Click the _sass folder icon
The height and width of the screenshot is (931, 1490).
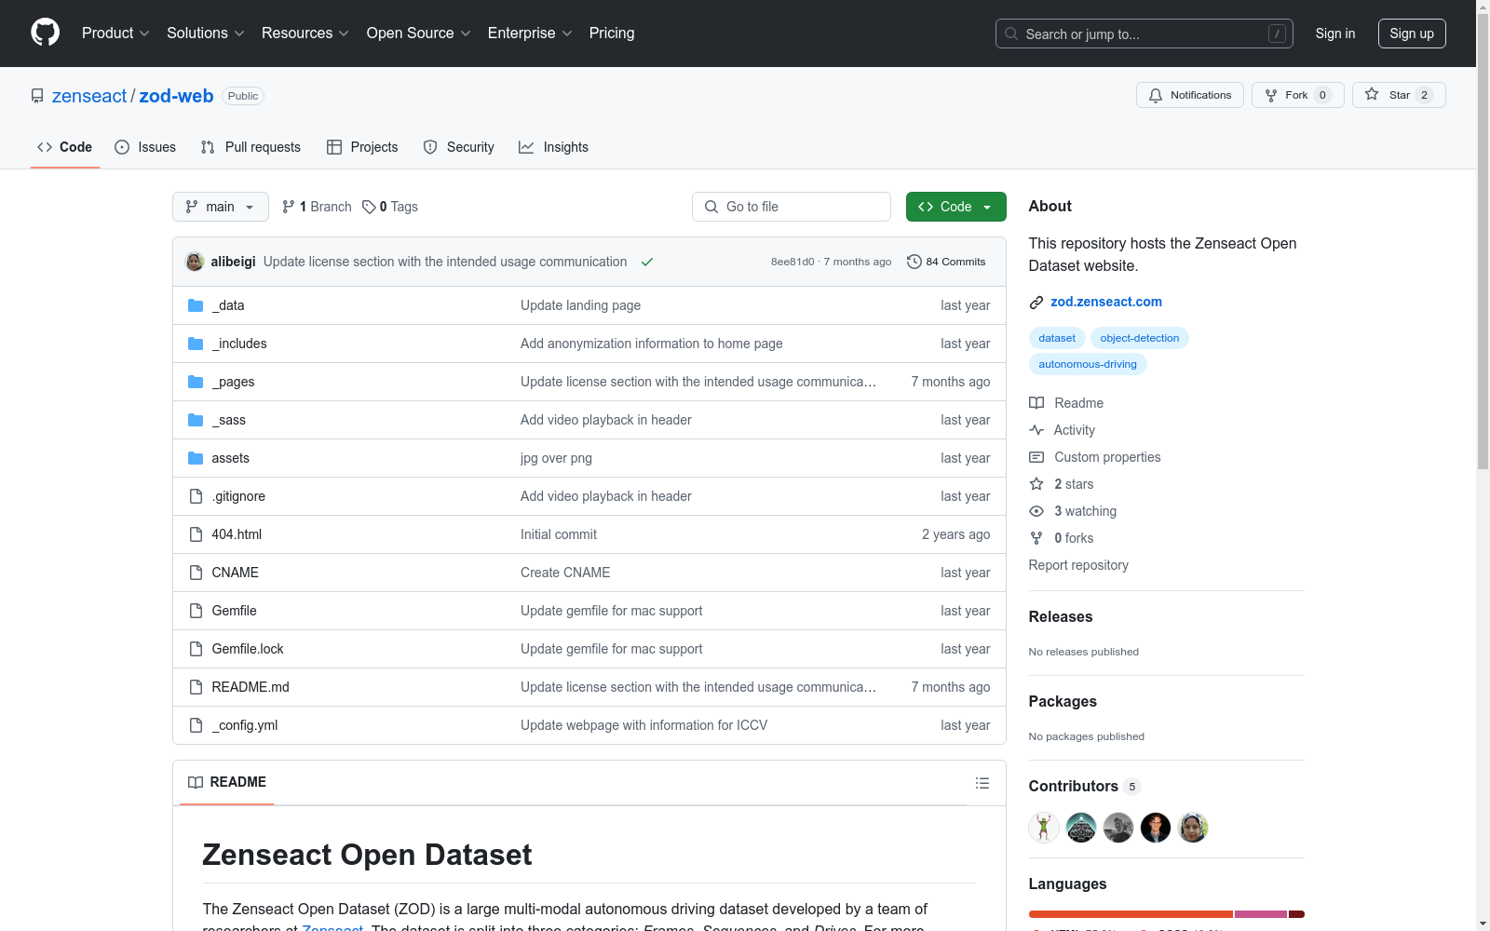tap(196, 420)
